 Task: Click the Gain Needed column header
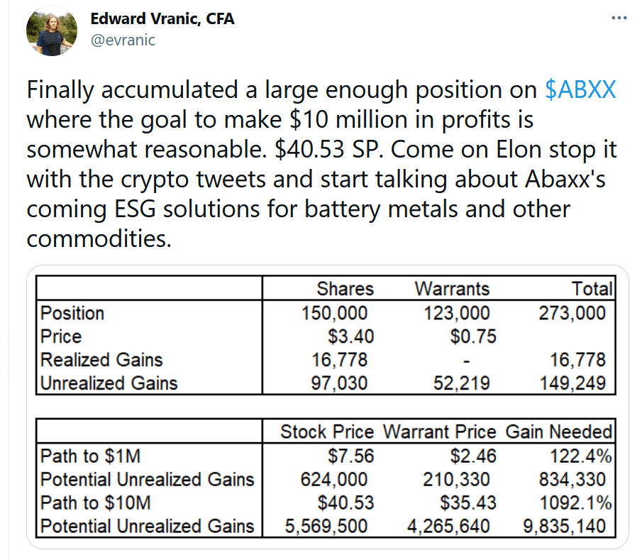click(x=559, y=432)
